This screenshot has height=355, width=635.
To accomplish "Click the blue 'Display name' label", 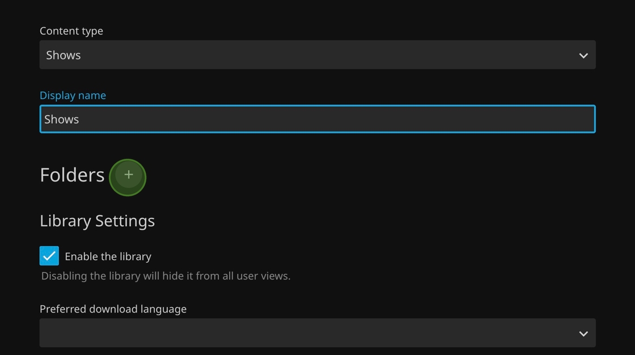I will coord(73,95).
